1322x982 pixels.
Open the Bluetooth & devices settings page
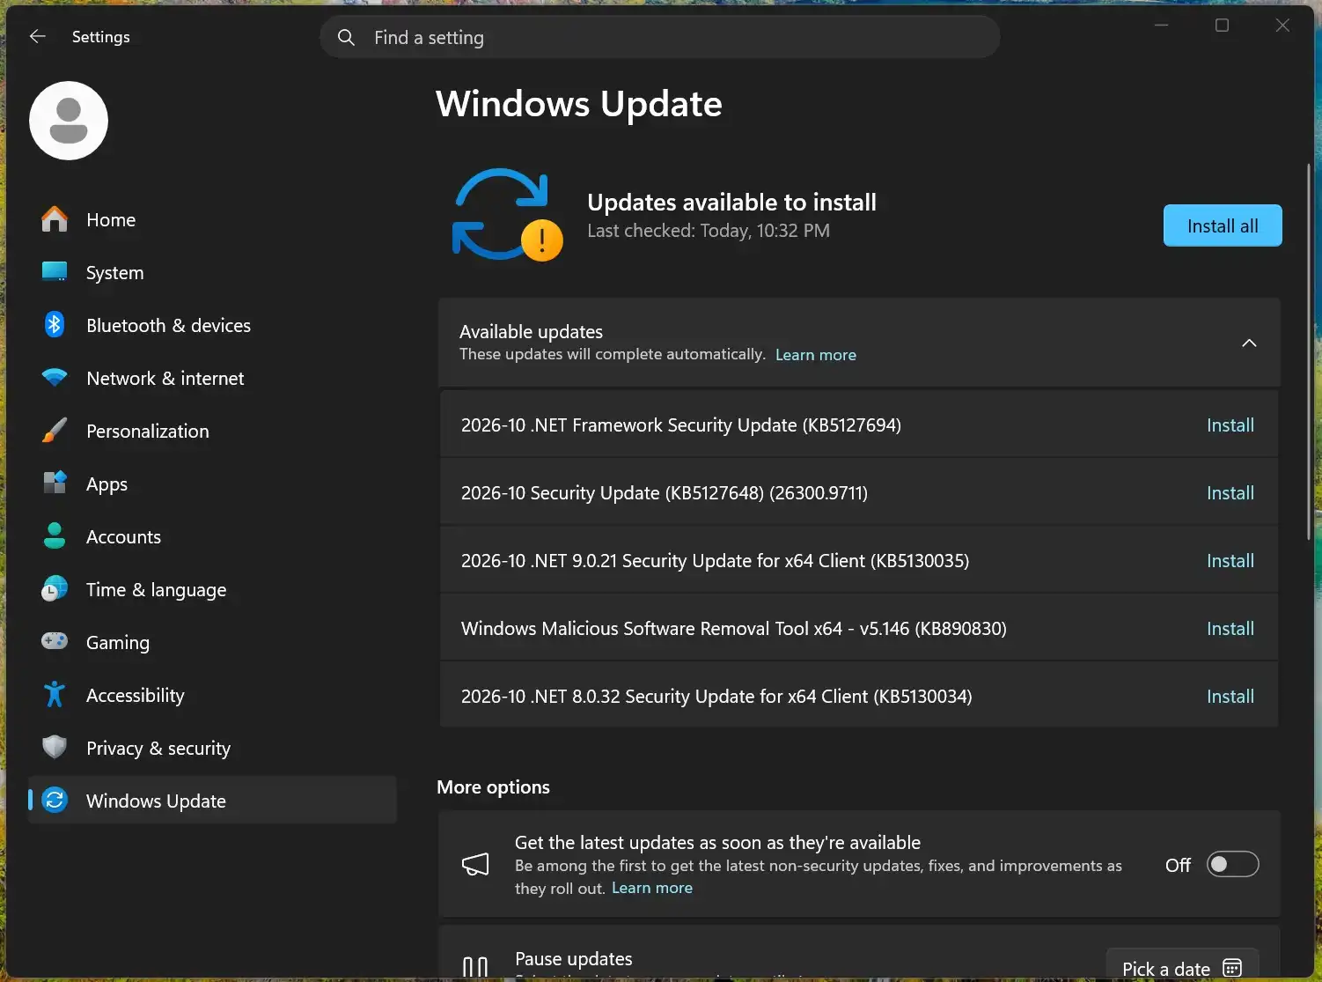coord(212,325)
